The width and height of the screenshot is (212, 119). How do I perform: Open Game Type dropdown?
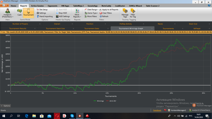tap(91, 13)
